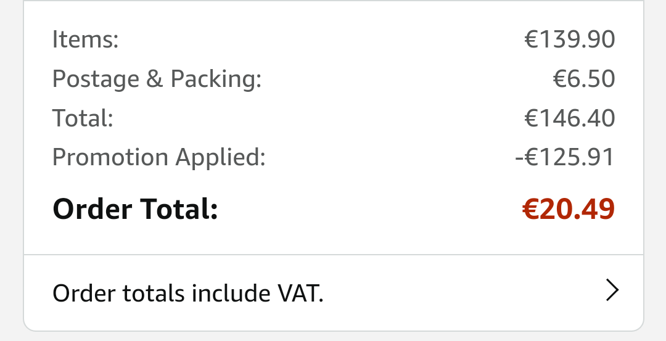The image size is (666, 341).
Task: Click the word 'Postage' in the second row
Action: tap(96, 79)
